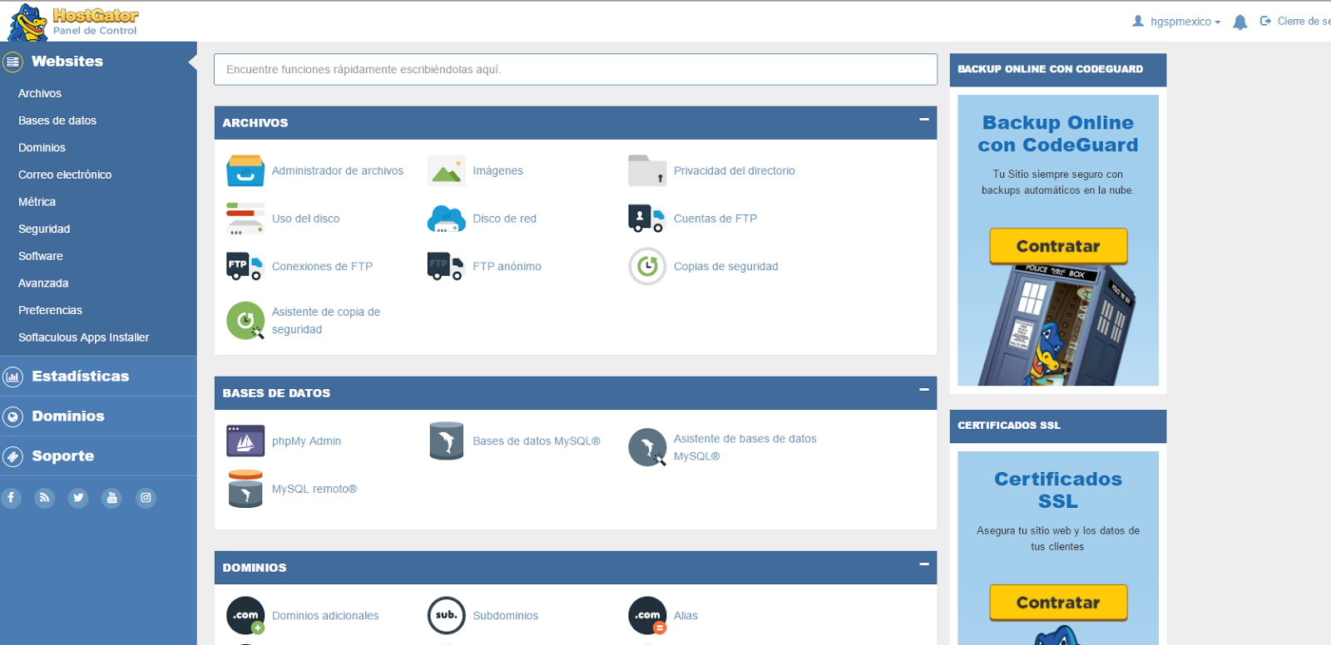1331x645 pixels.
Task: Open the FTP anónimo truck icon
Action: click(x=446, y=266)
